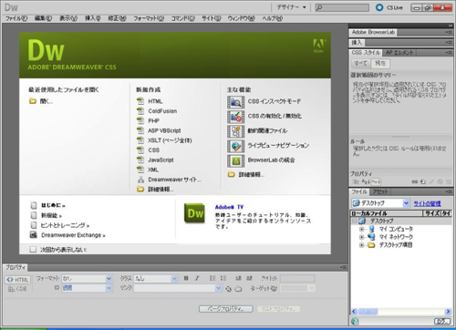The width and height of the screenshot is (456, 330).
Task: Click the Files panel horizontal scrollbar thumb
Action: click(x=368, y=312)
